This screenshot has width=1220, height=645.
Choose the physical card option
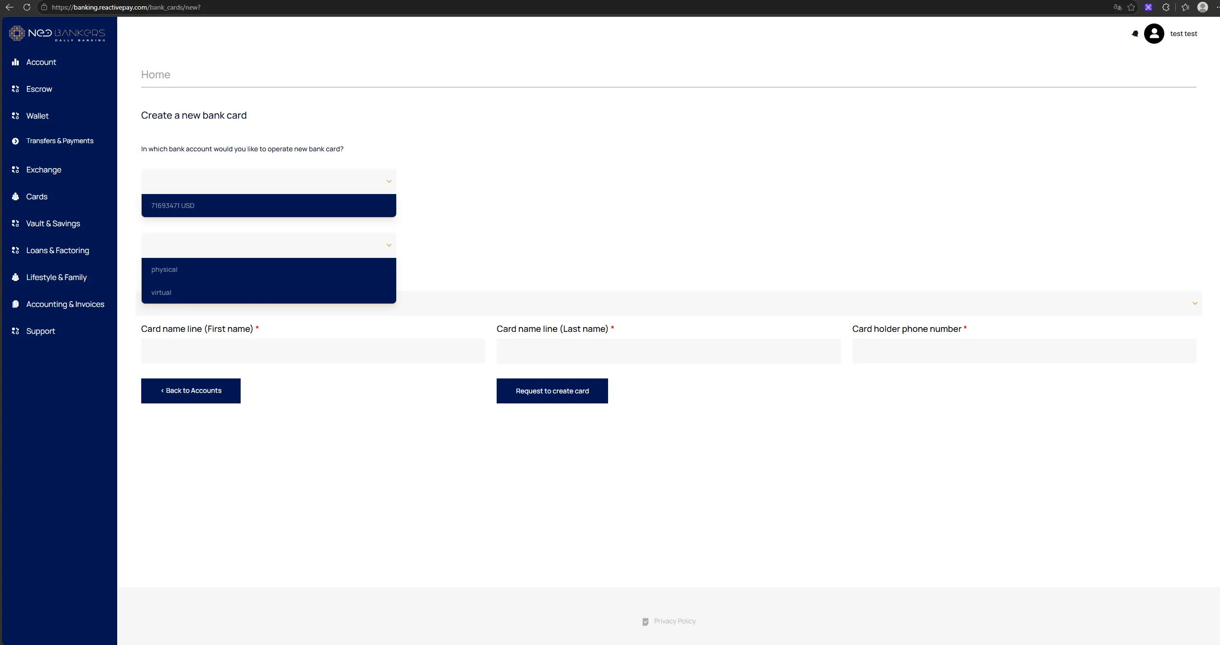coord(268,269)
